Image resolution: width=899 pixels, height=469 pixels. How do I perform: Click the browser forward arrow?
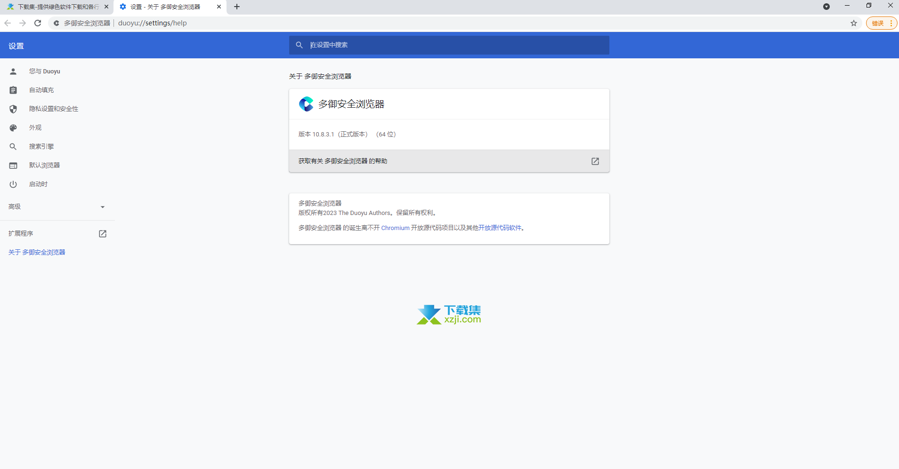tap(23, 23)
